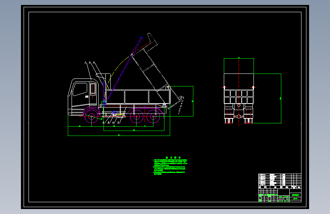Select the red vertical centerline in rear view
Viewport: 330px width, 214px height.
pyautogui.click(x=239, y=92)
